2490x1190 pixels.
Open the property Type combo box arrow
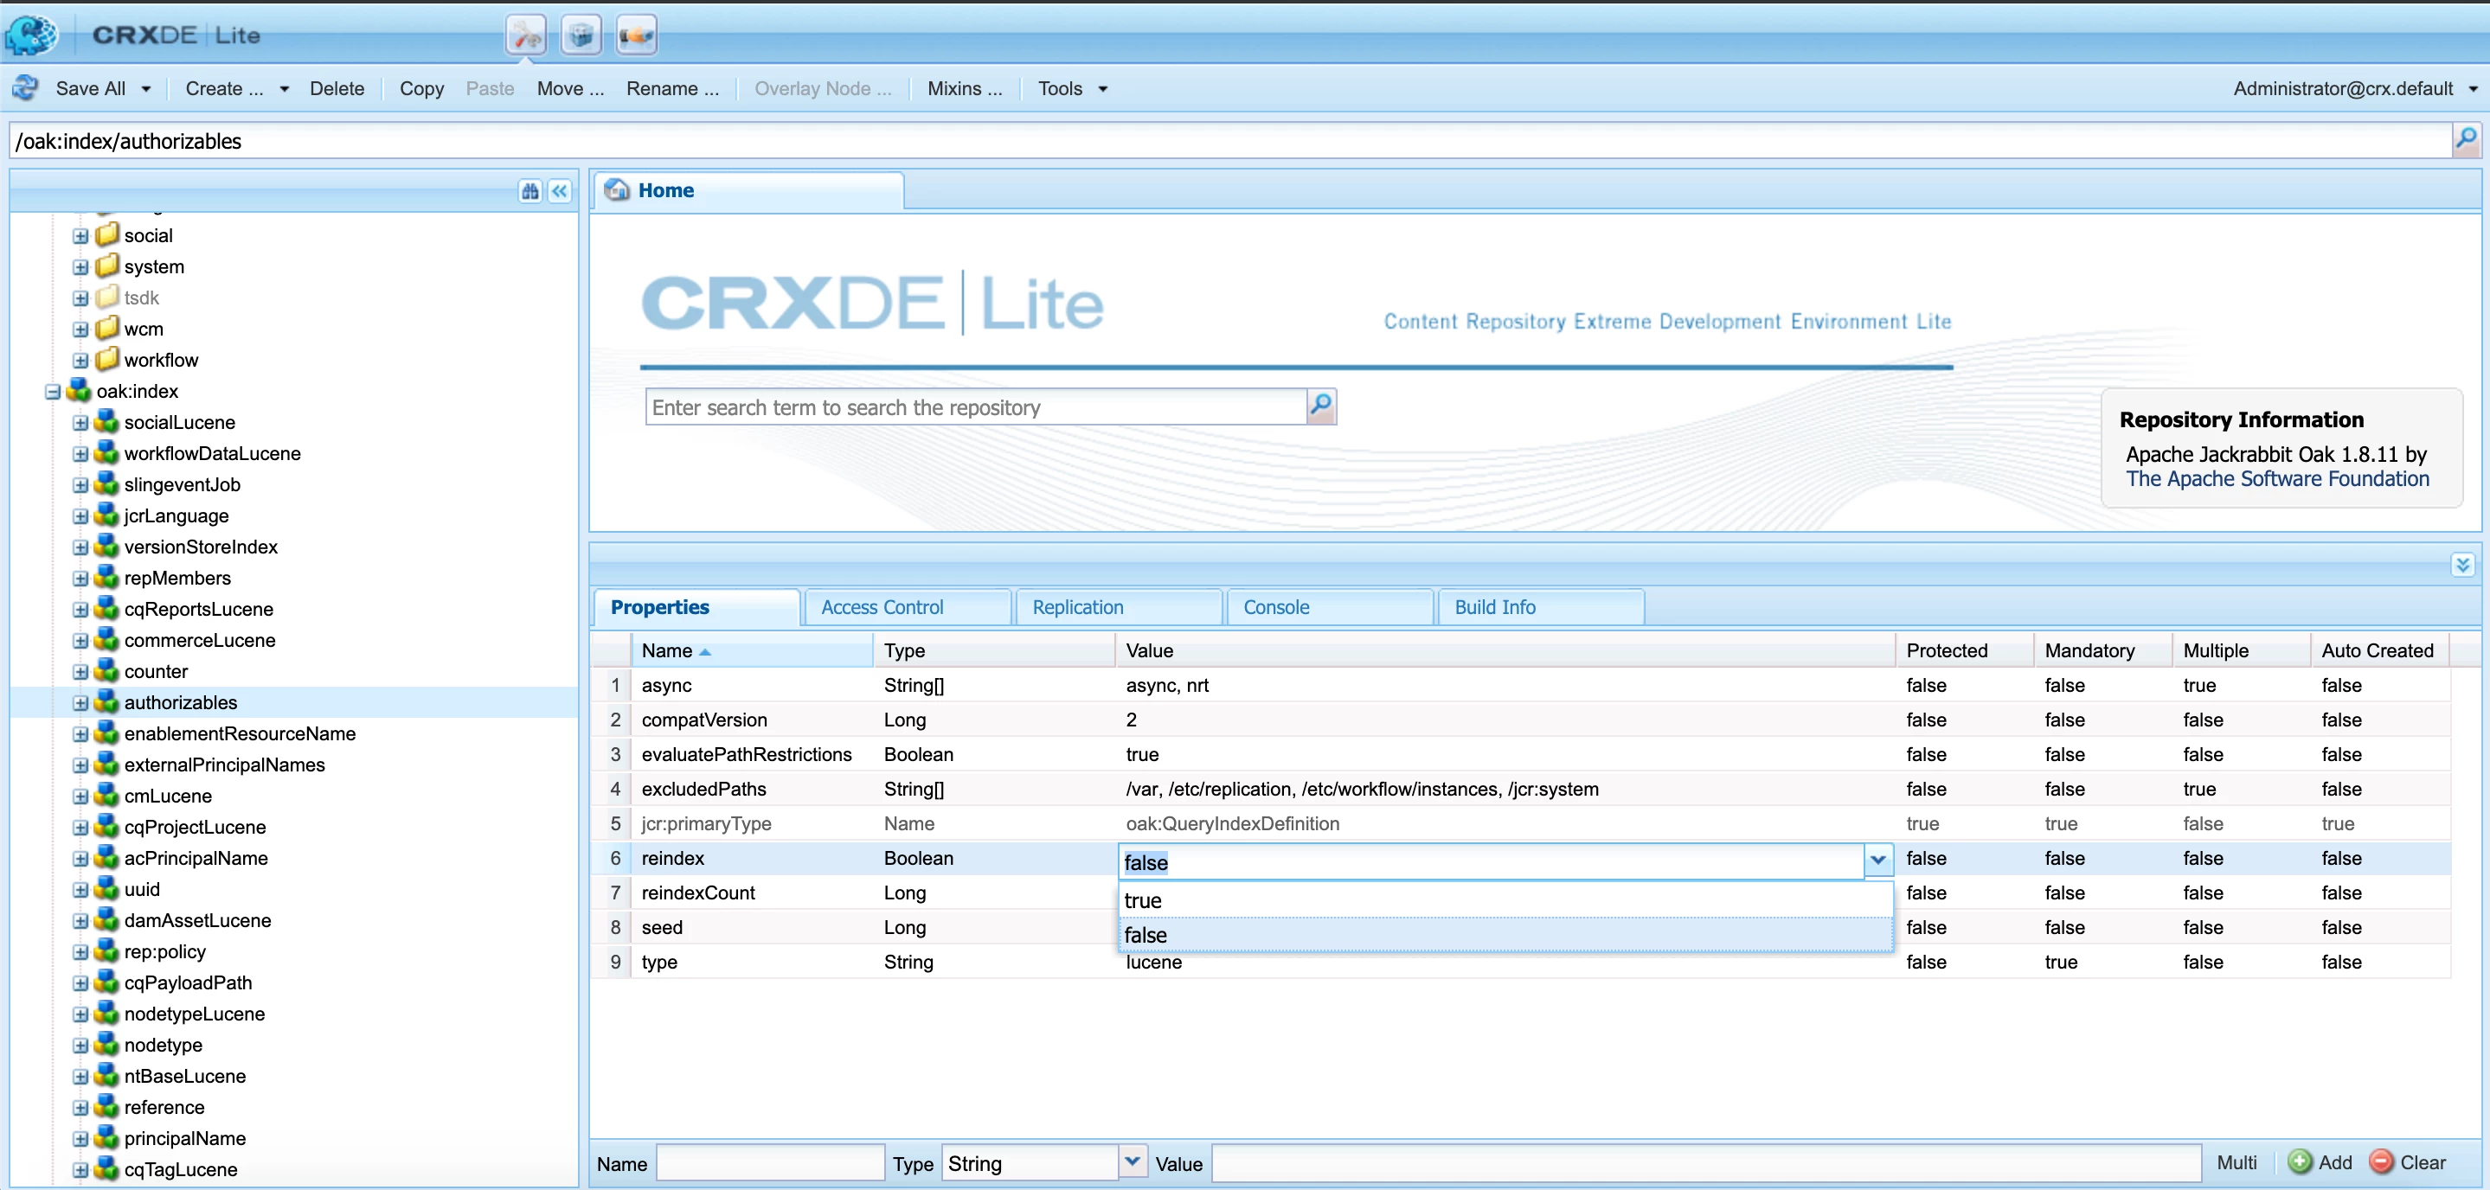(x=1132, y=1161)
